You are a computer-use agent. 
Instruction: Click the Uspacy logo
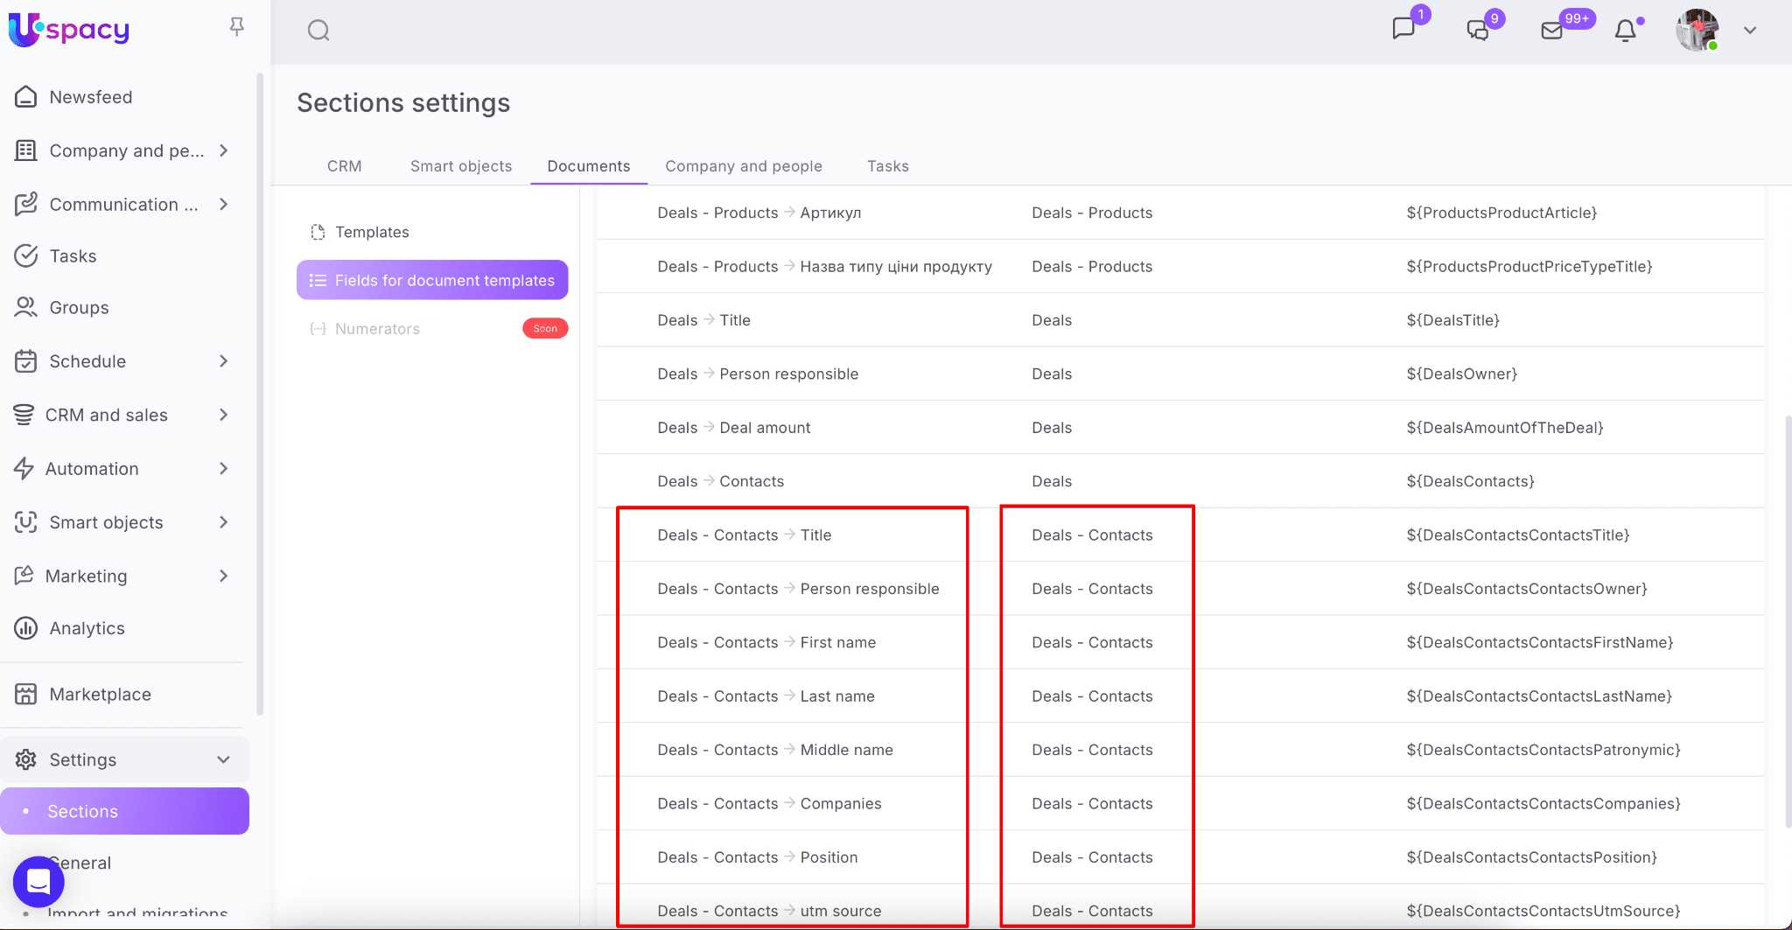tap(69, 30)
